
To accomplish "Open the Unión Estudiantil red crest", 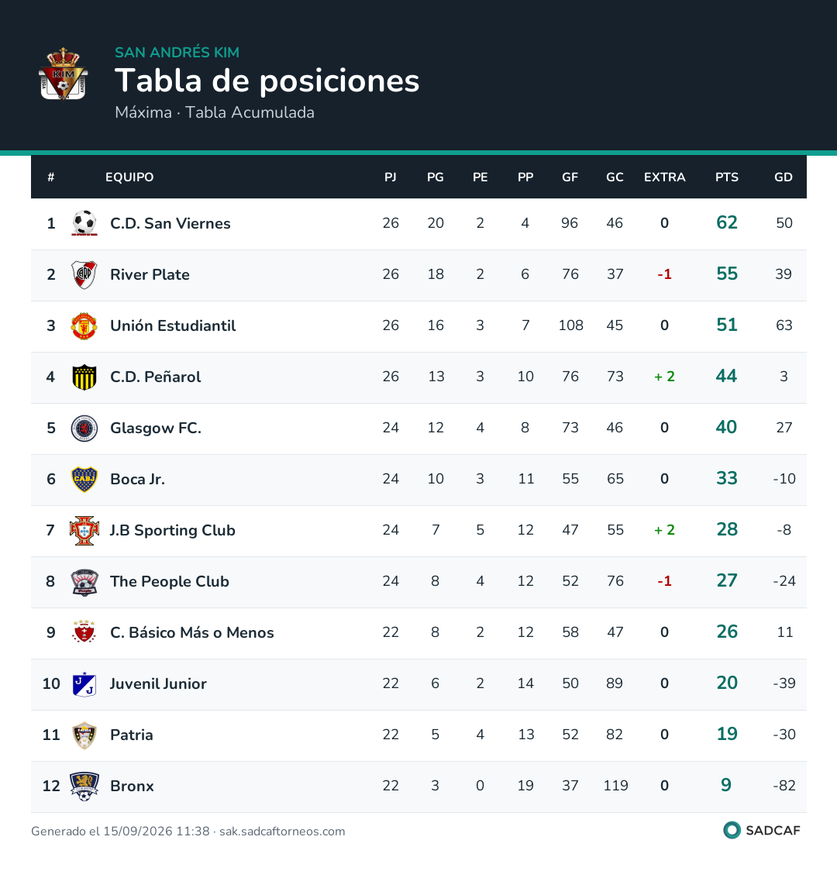I will click(x=84, y=325).
